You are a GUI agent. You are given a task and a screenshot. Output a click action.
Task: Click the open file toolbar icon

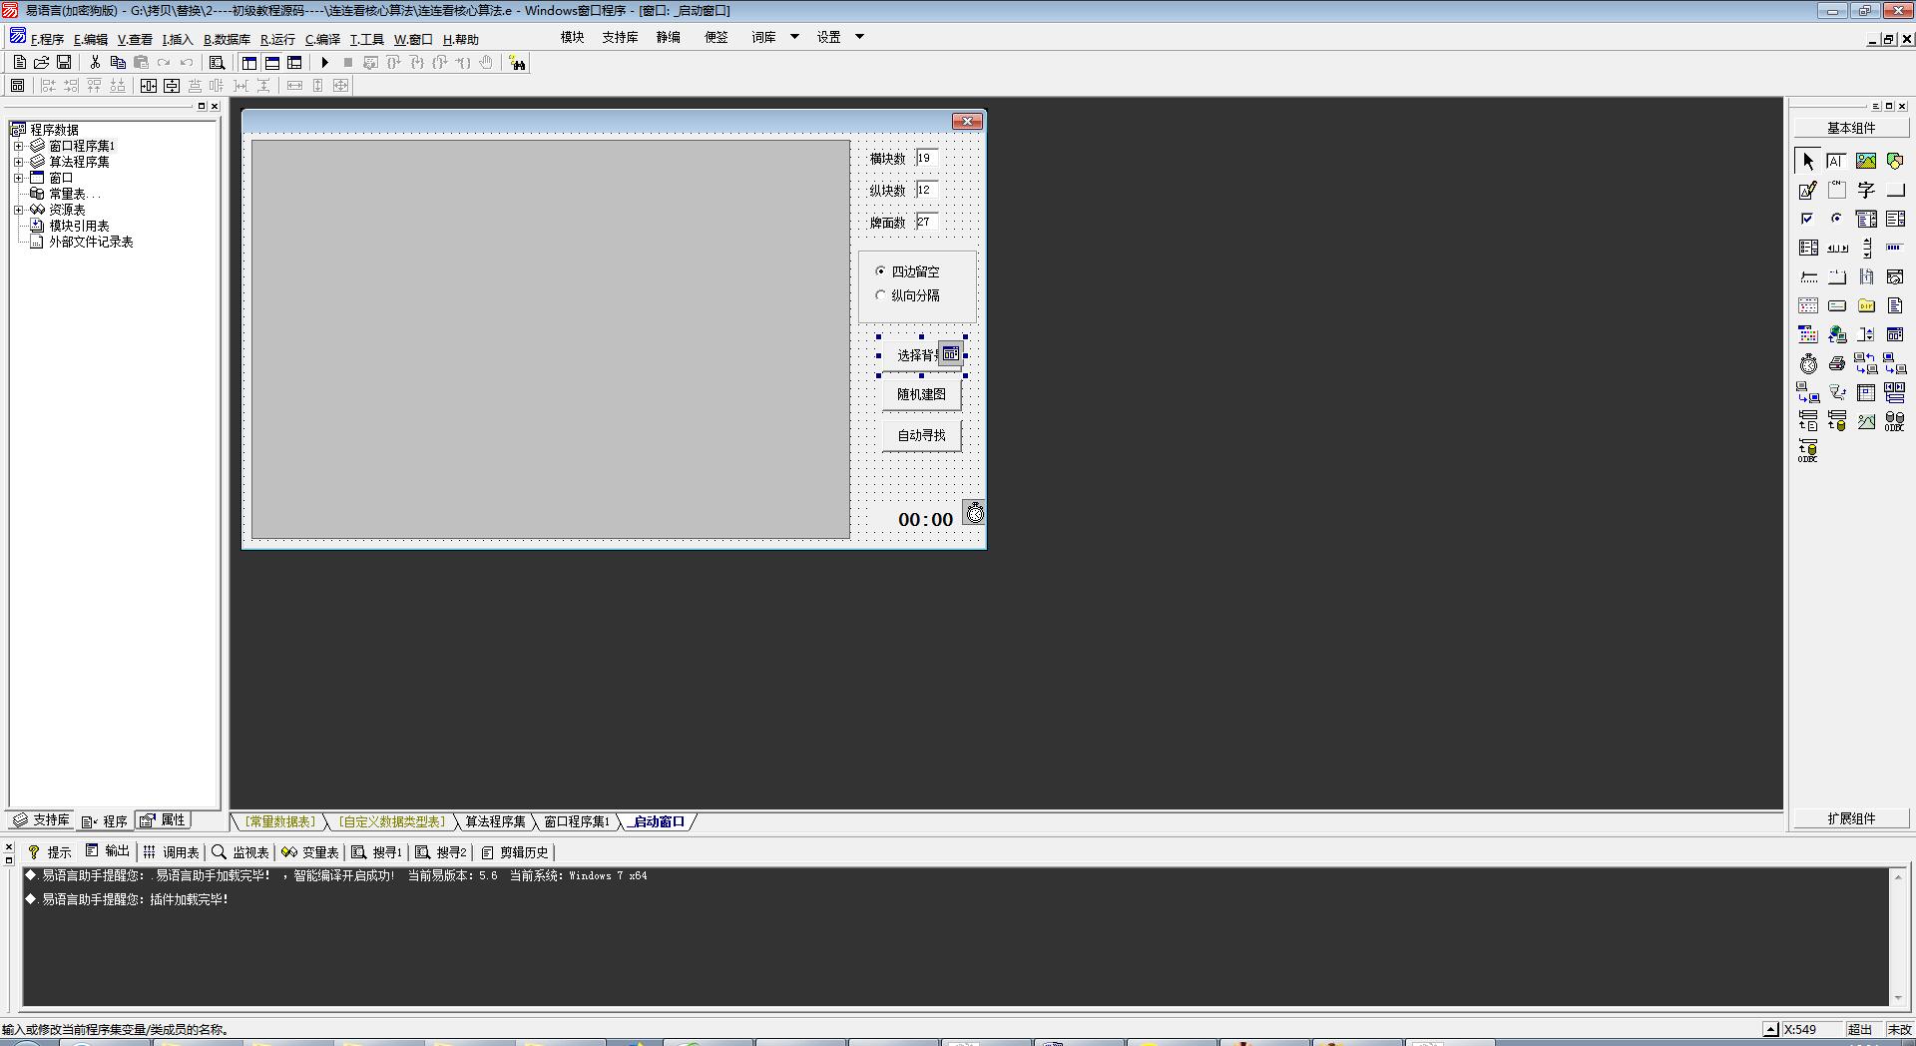(x=41, y=62)
